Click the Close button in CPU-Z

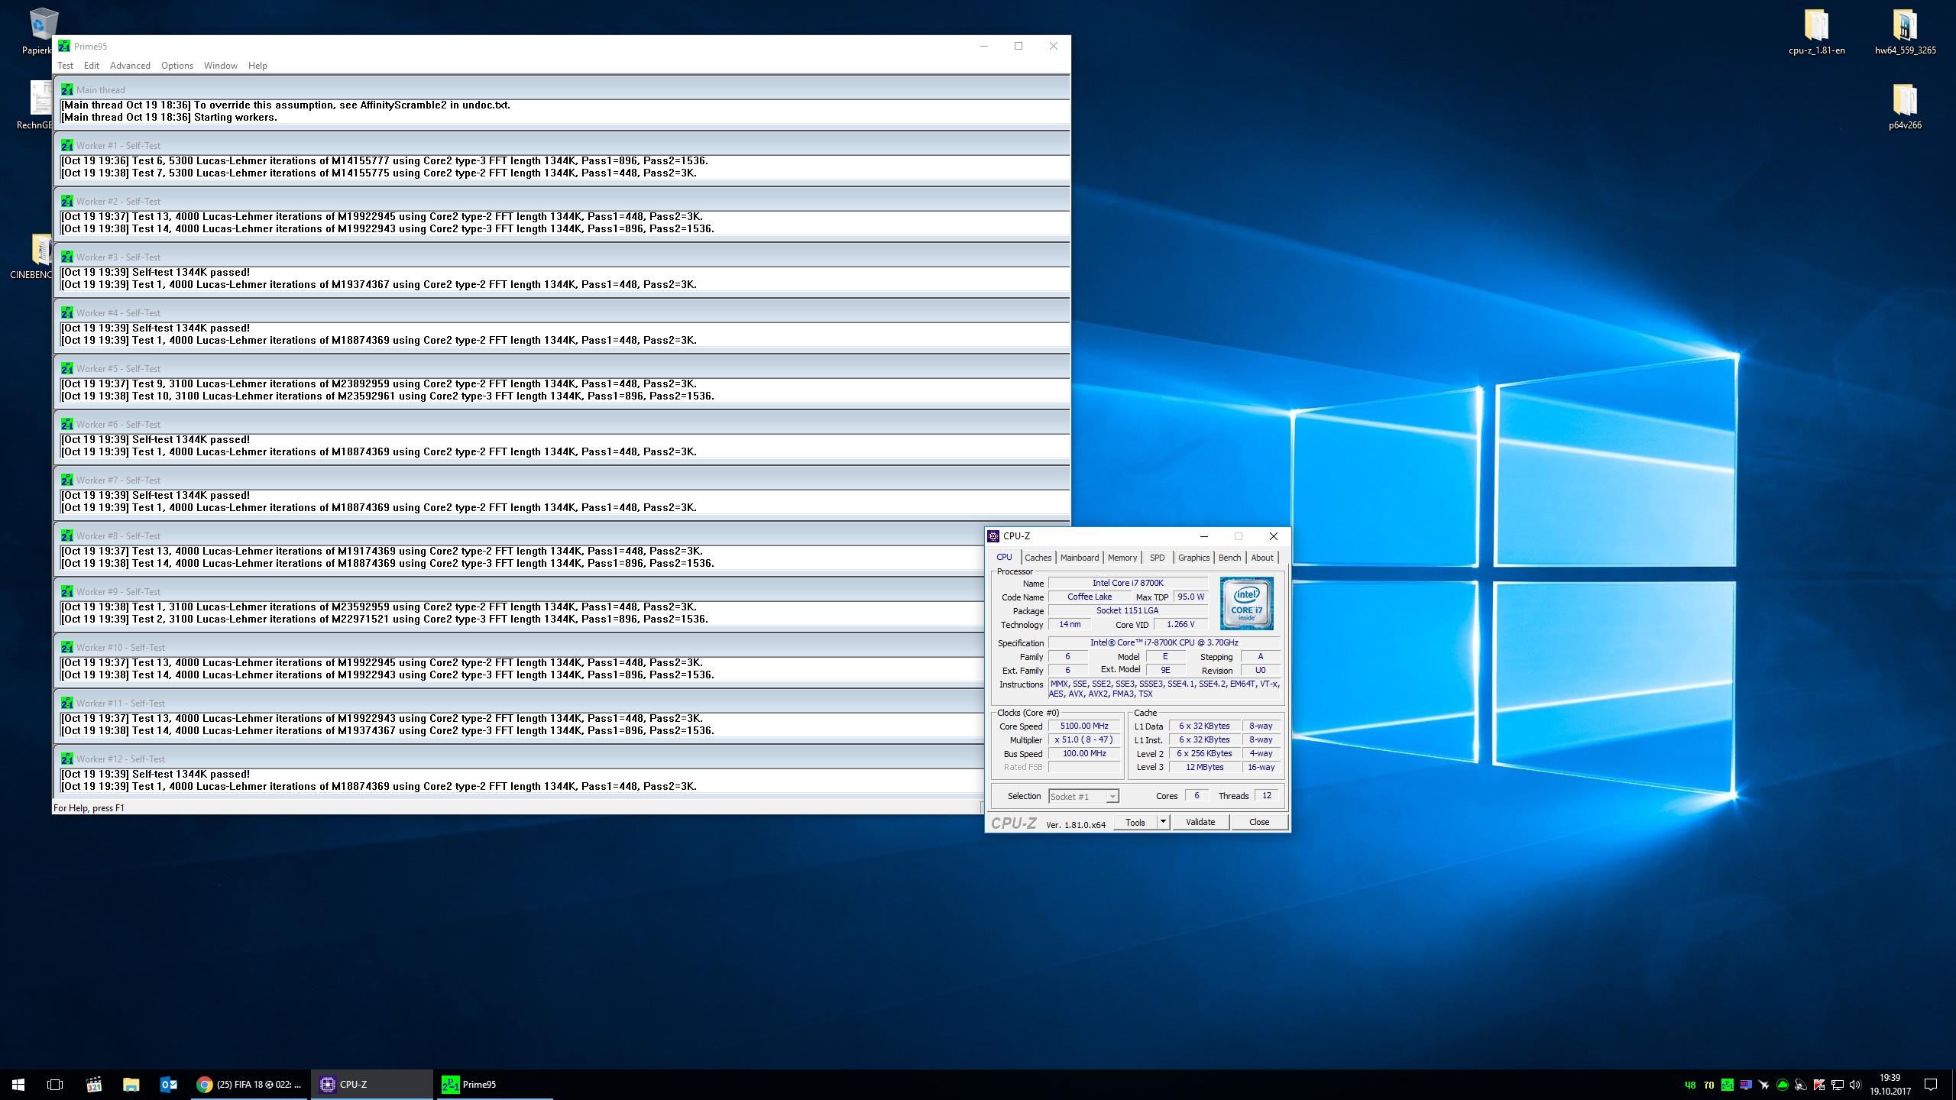click(x=1259, y=822)
